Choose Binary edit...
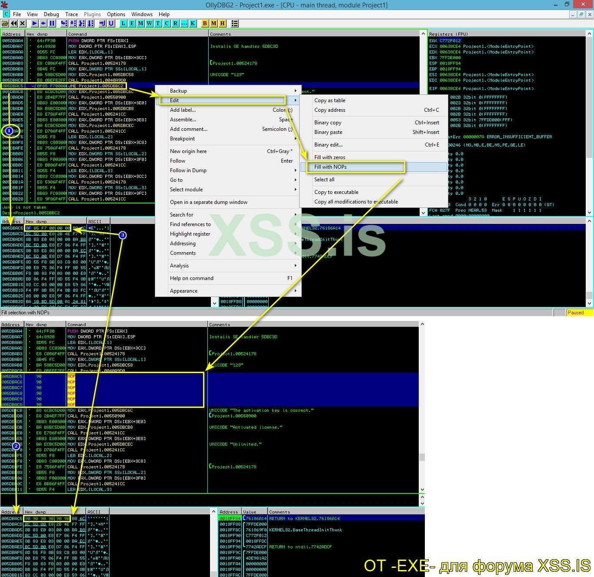 point(374,145)
